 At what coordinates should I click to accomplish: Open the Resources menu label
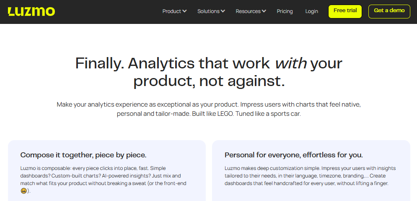tap(248, 11)
